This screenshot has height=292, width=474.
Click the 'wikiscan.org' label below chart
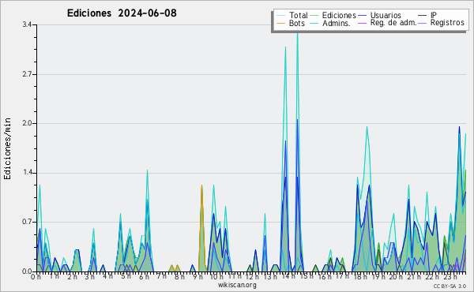pyautogui.click(x=237, y=285)
